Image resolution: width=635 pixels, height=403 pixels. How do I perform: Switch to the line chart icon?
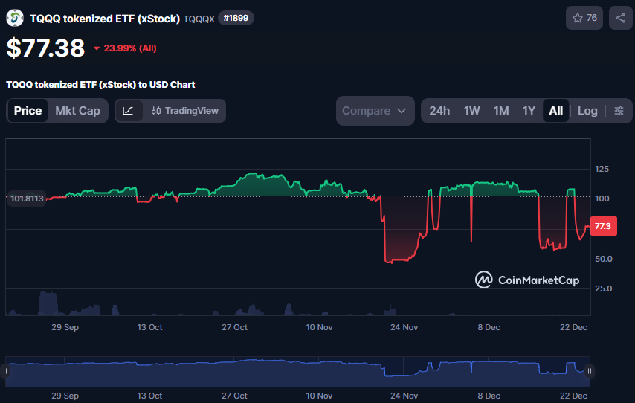[x=128, y=111]
